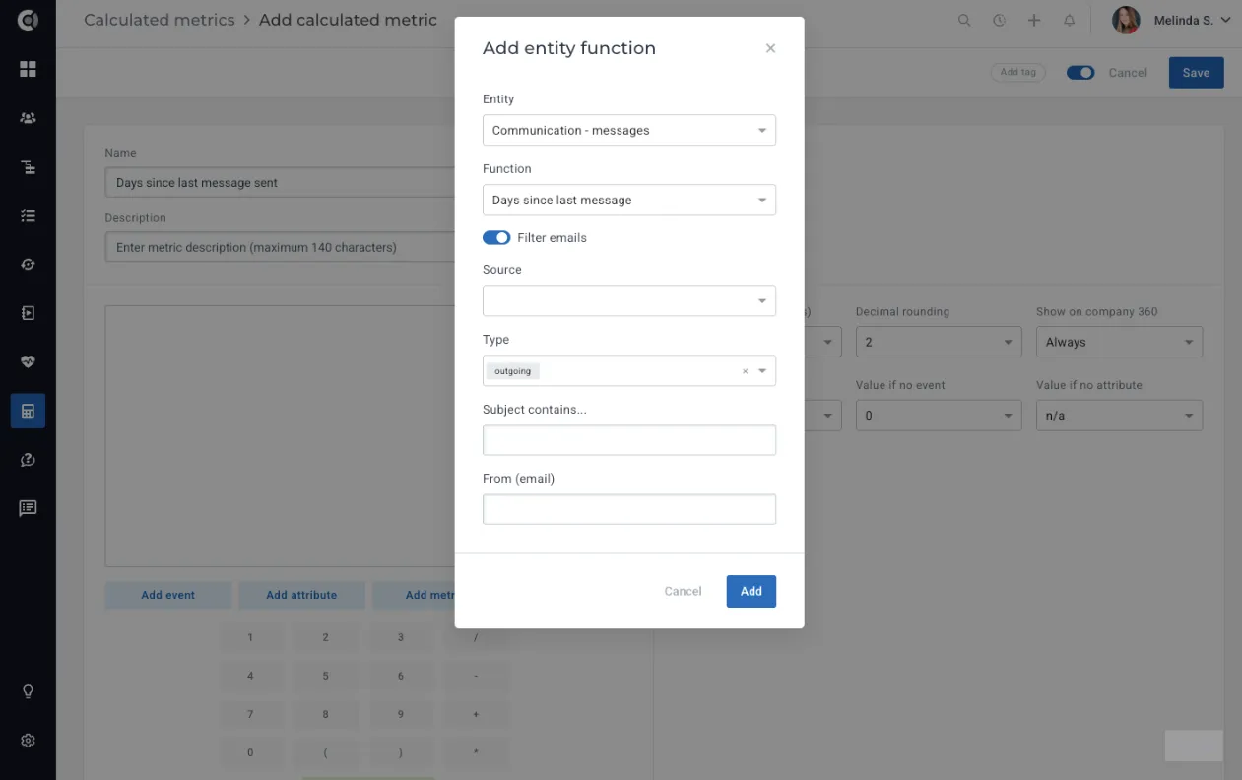Clear the Type field selection
The image size is (1242, 780).
point(745,371)
